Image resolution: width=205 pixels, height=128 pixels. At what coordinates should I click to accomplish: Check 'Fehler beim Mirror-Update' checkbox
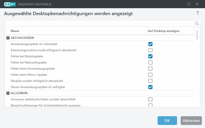[x=150, y=75]
